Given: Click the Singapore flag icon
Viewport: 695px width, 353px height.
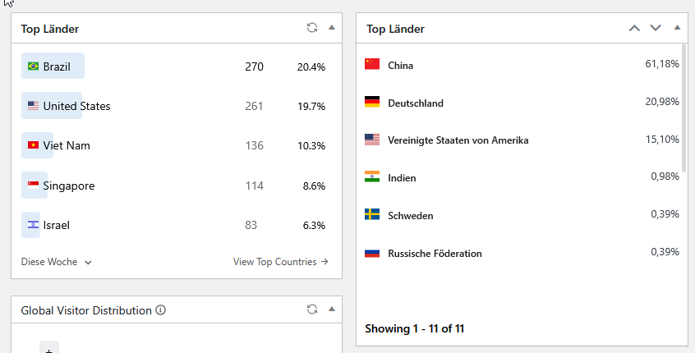Looking at the screenshot, I should (x=34, y=186).
